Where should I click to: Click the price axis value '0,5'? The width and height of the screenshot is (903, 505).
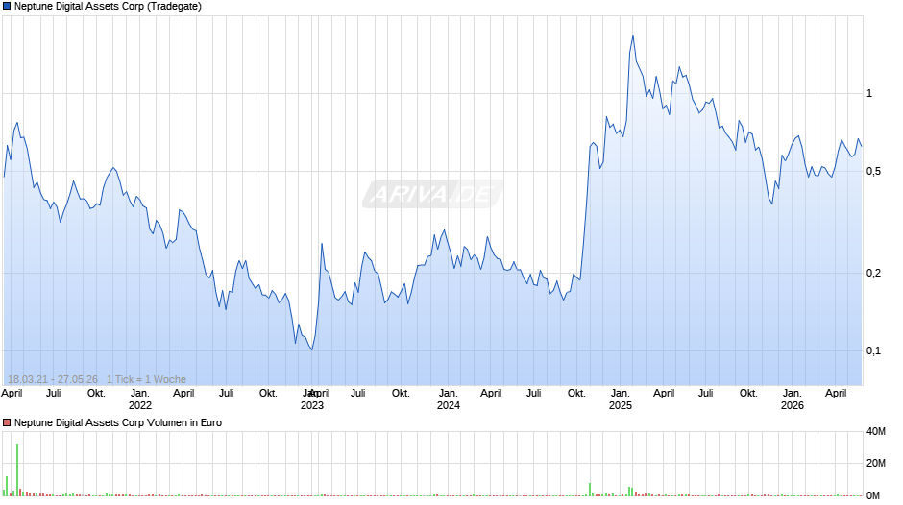873,172
